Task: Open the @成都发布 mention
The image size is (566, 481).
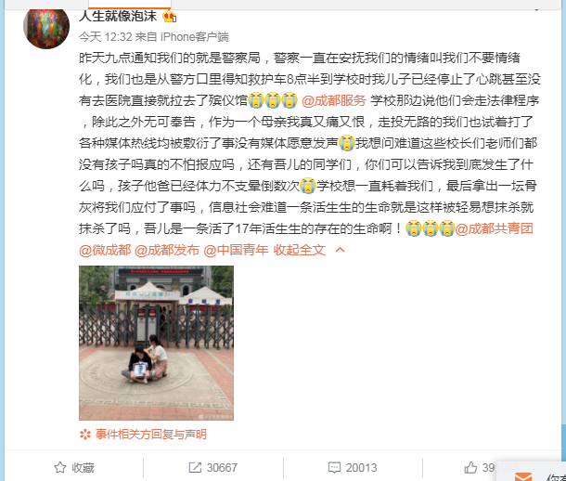Action: tap(167, 250)
